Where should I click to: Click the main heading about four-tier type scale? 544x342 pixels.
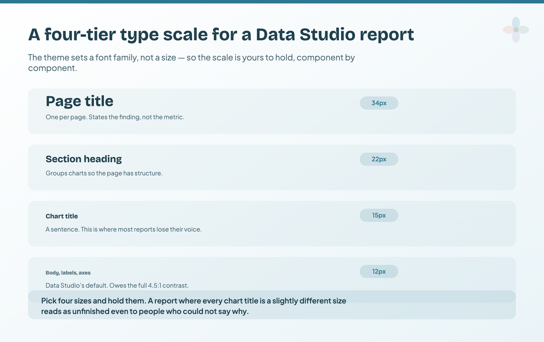(x=221, y=34)
